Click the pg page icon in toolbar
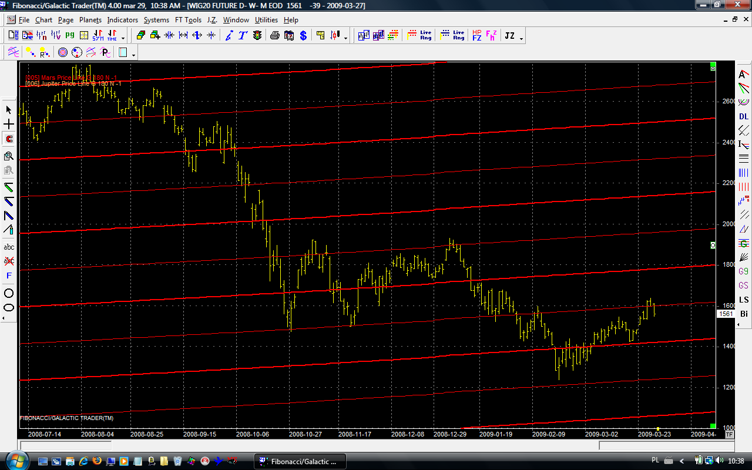The width and height of the screenshot is (752, 470). pyautogui.click(x=70, y=35)
